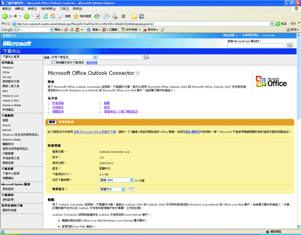Open the change language dropdown
The width and height of the screenshot is (301, 235).
coord(123,189)
